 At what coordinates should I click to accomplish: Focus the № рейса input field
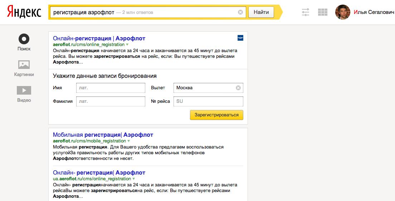pos(208,101)
